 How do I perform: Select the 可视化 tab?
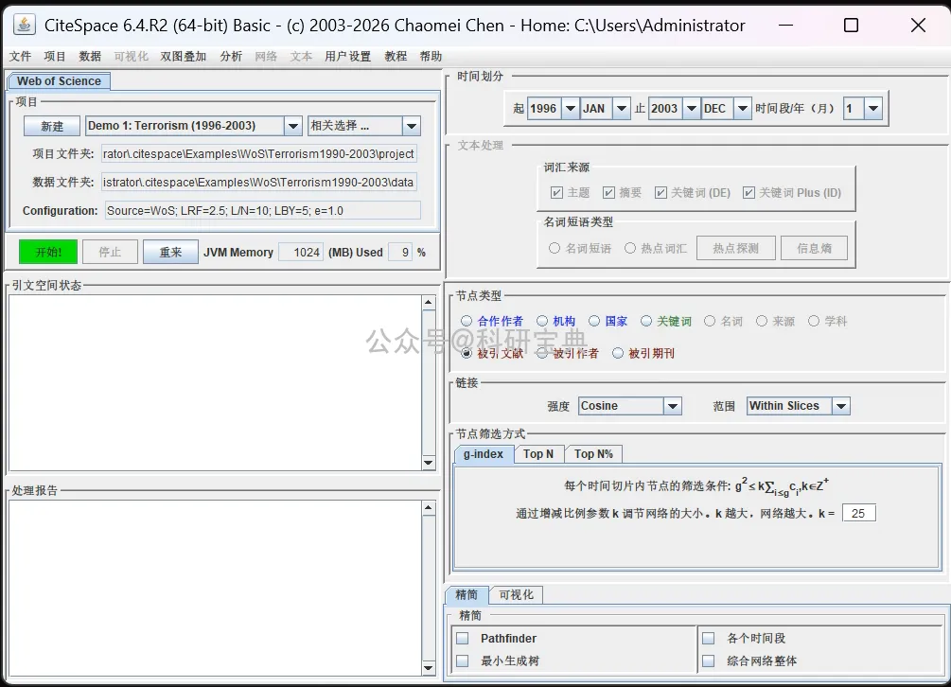tap(516, 595)
